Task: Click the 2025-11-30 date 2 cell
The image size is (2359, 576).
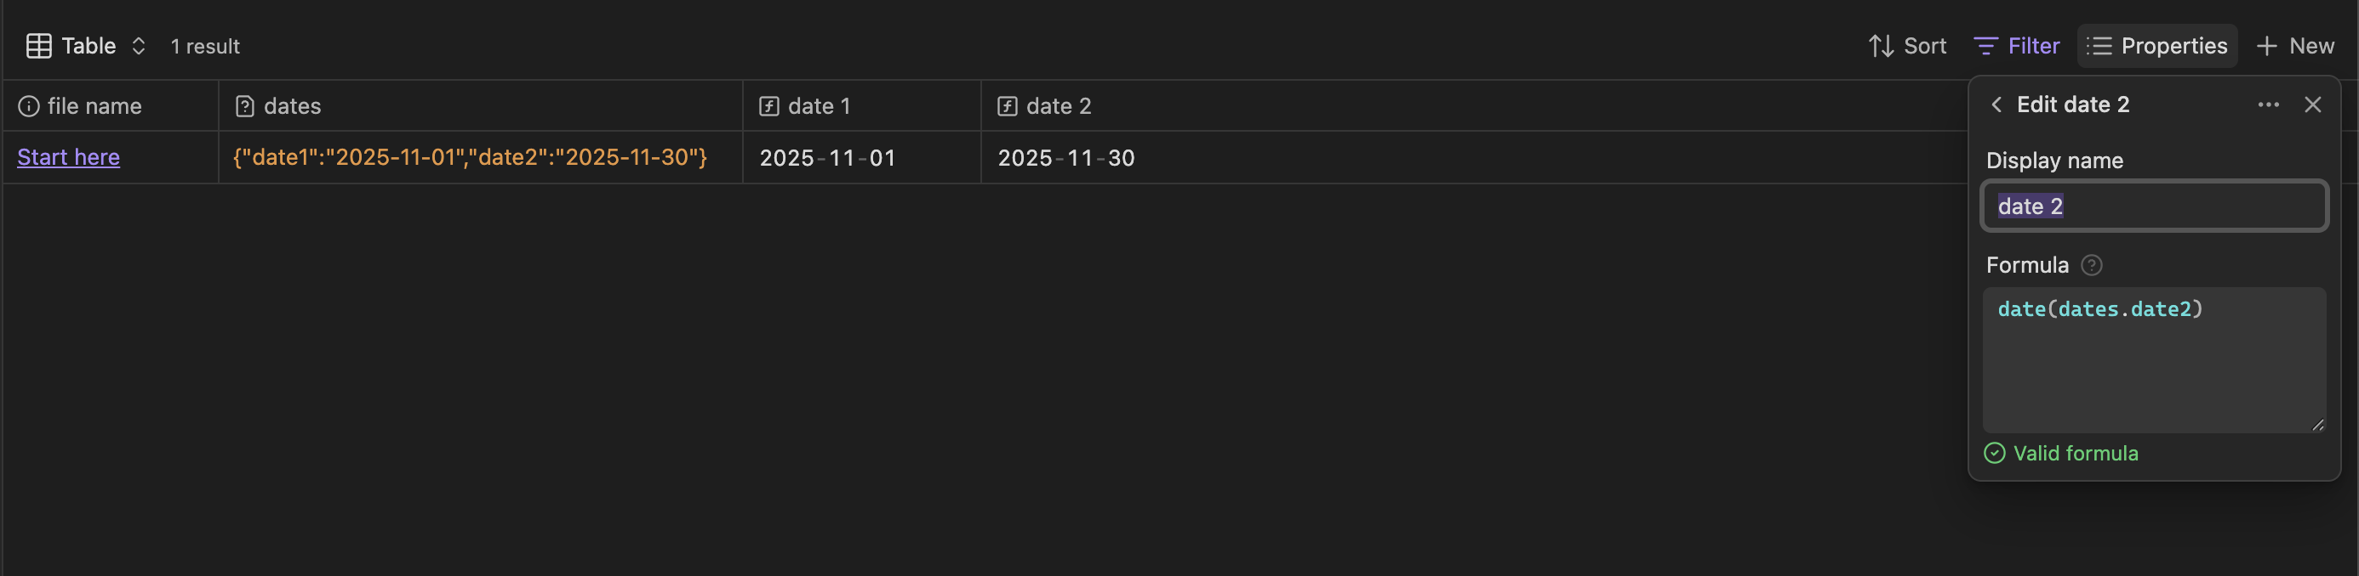Action: coord(1066,157)
